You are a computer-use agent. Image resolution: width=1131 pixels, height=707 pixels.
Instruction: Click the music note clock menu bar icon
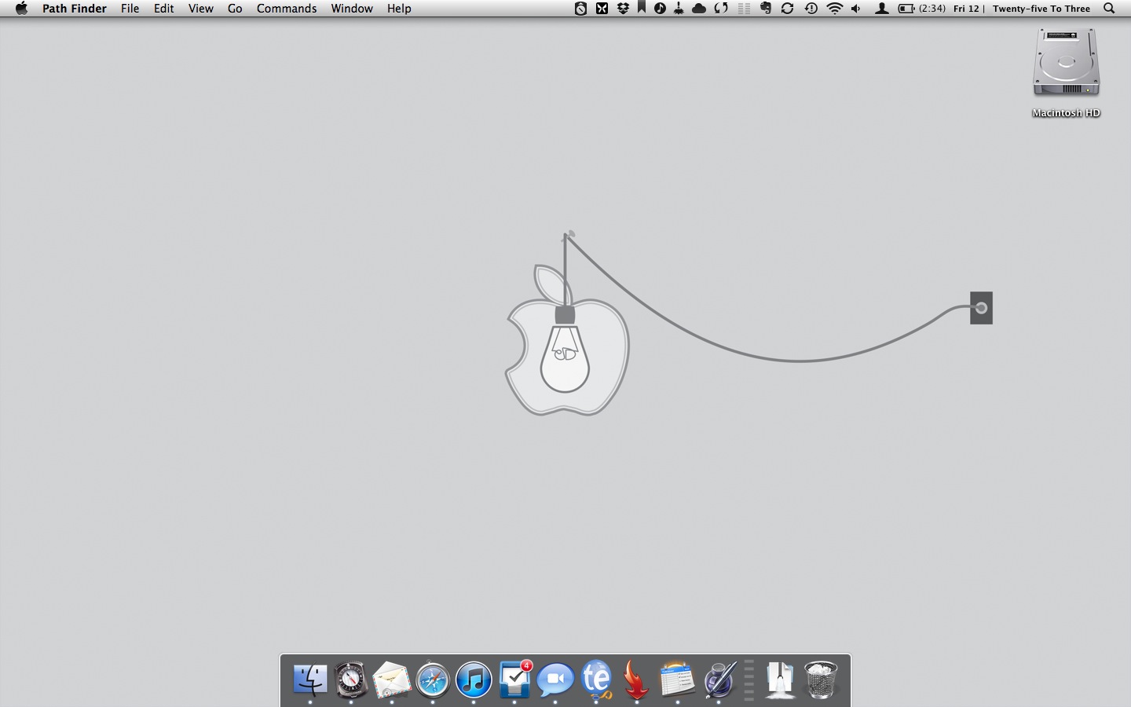[x=660, y=9]
